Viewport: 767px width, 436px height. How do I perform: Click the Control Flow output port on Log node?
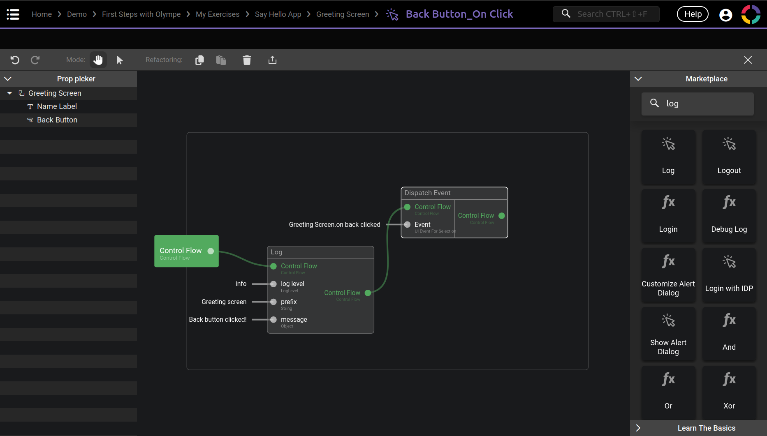368,293
